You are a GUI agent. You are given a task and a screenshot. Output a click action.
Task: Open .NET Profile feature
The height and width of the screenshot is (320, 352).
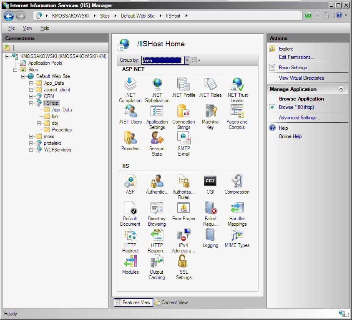pyautogui.click(x=184, y=88)
